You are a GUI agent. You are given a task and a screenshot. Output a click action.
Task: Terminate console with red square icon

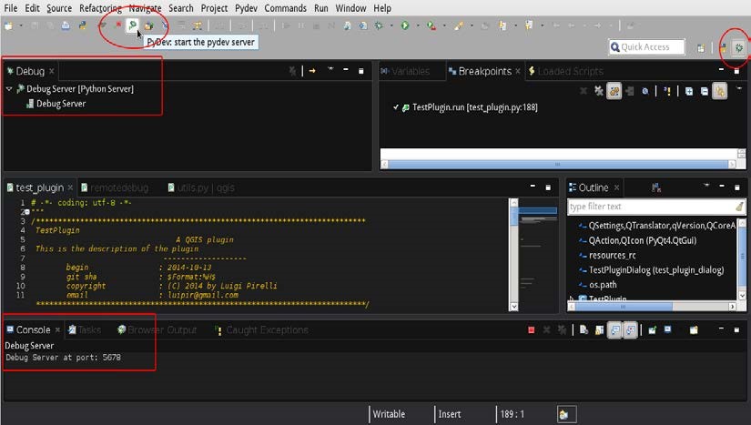[x=531, y=329]
